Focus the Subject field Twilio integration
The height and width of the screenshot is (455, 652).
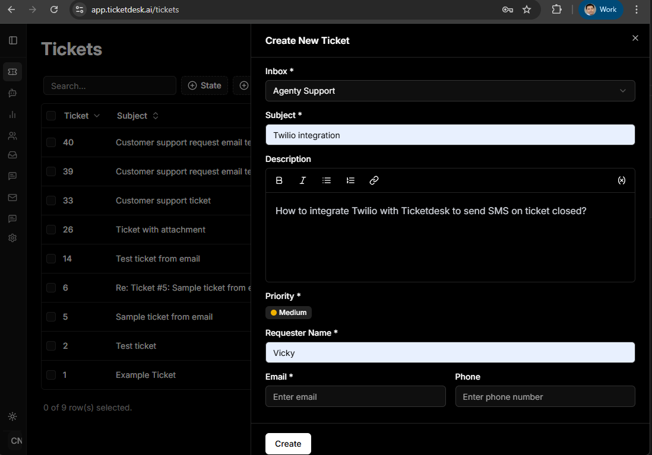click(x=450, y=135)
